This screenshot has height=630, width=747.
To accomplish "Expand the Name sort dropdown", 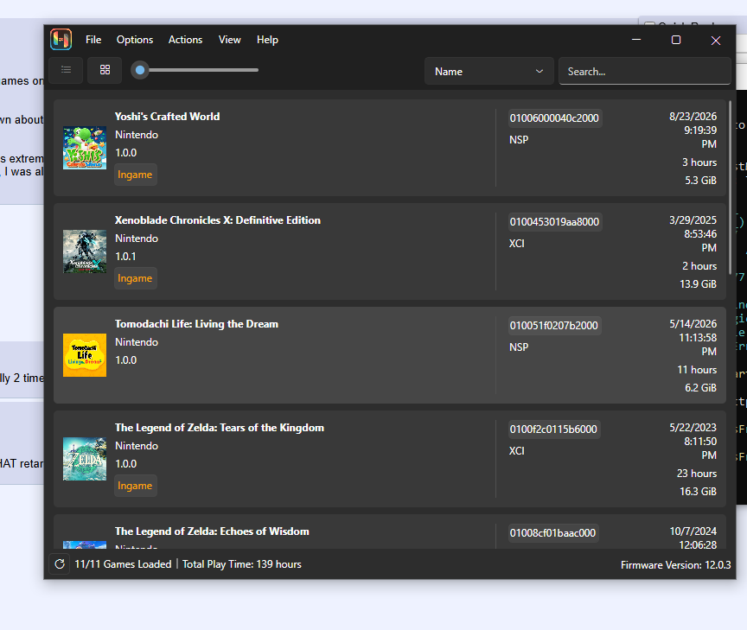I will (488, 71).
